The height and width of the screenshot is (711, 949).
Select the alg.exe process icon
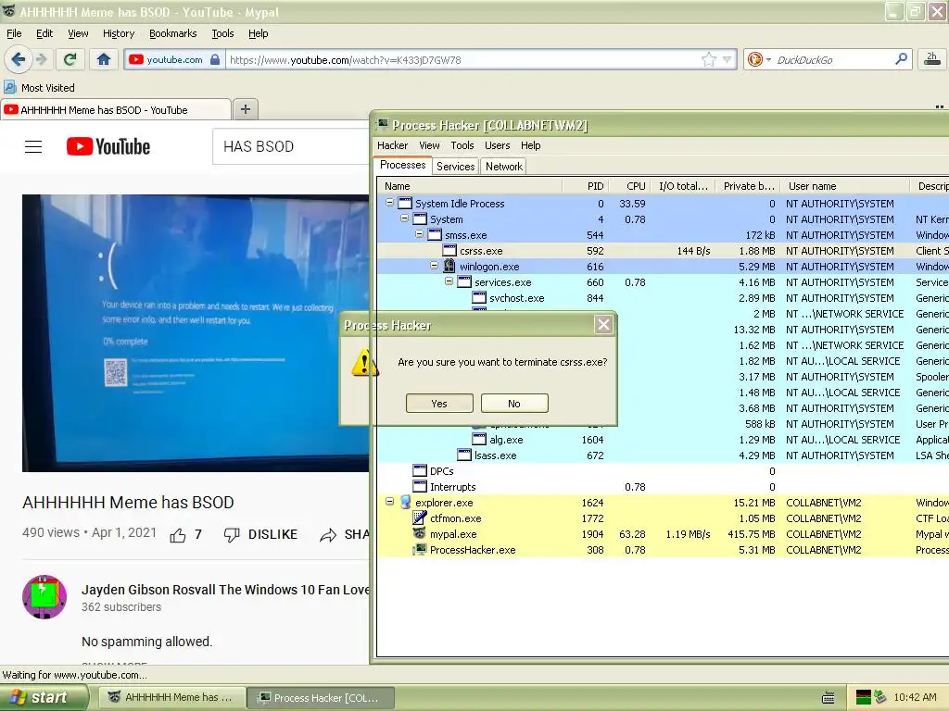(x=479, y=440)
